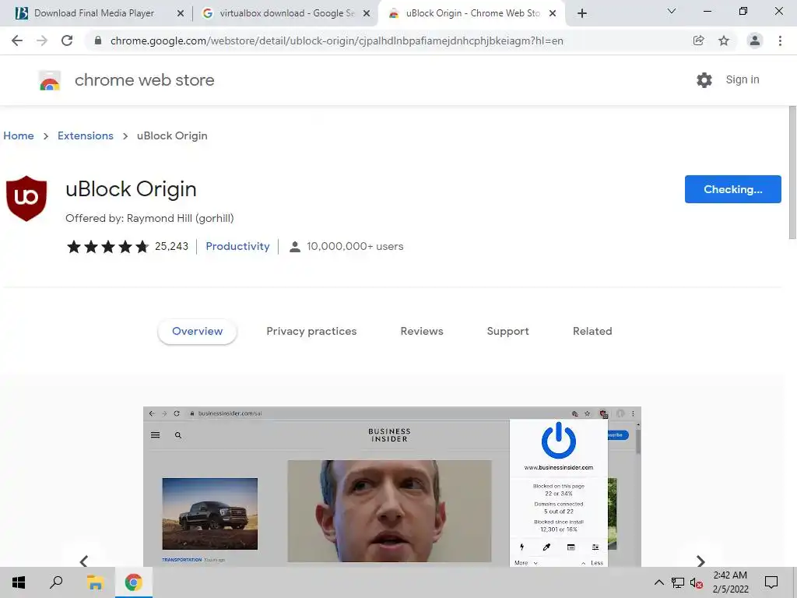Click Offered by: Raymond Hill (gorhill) text
This screenshot has height=598, width=797.
click(x=149, y=218)
